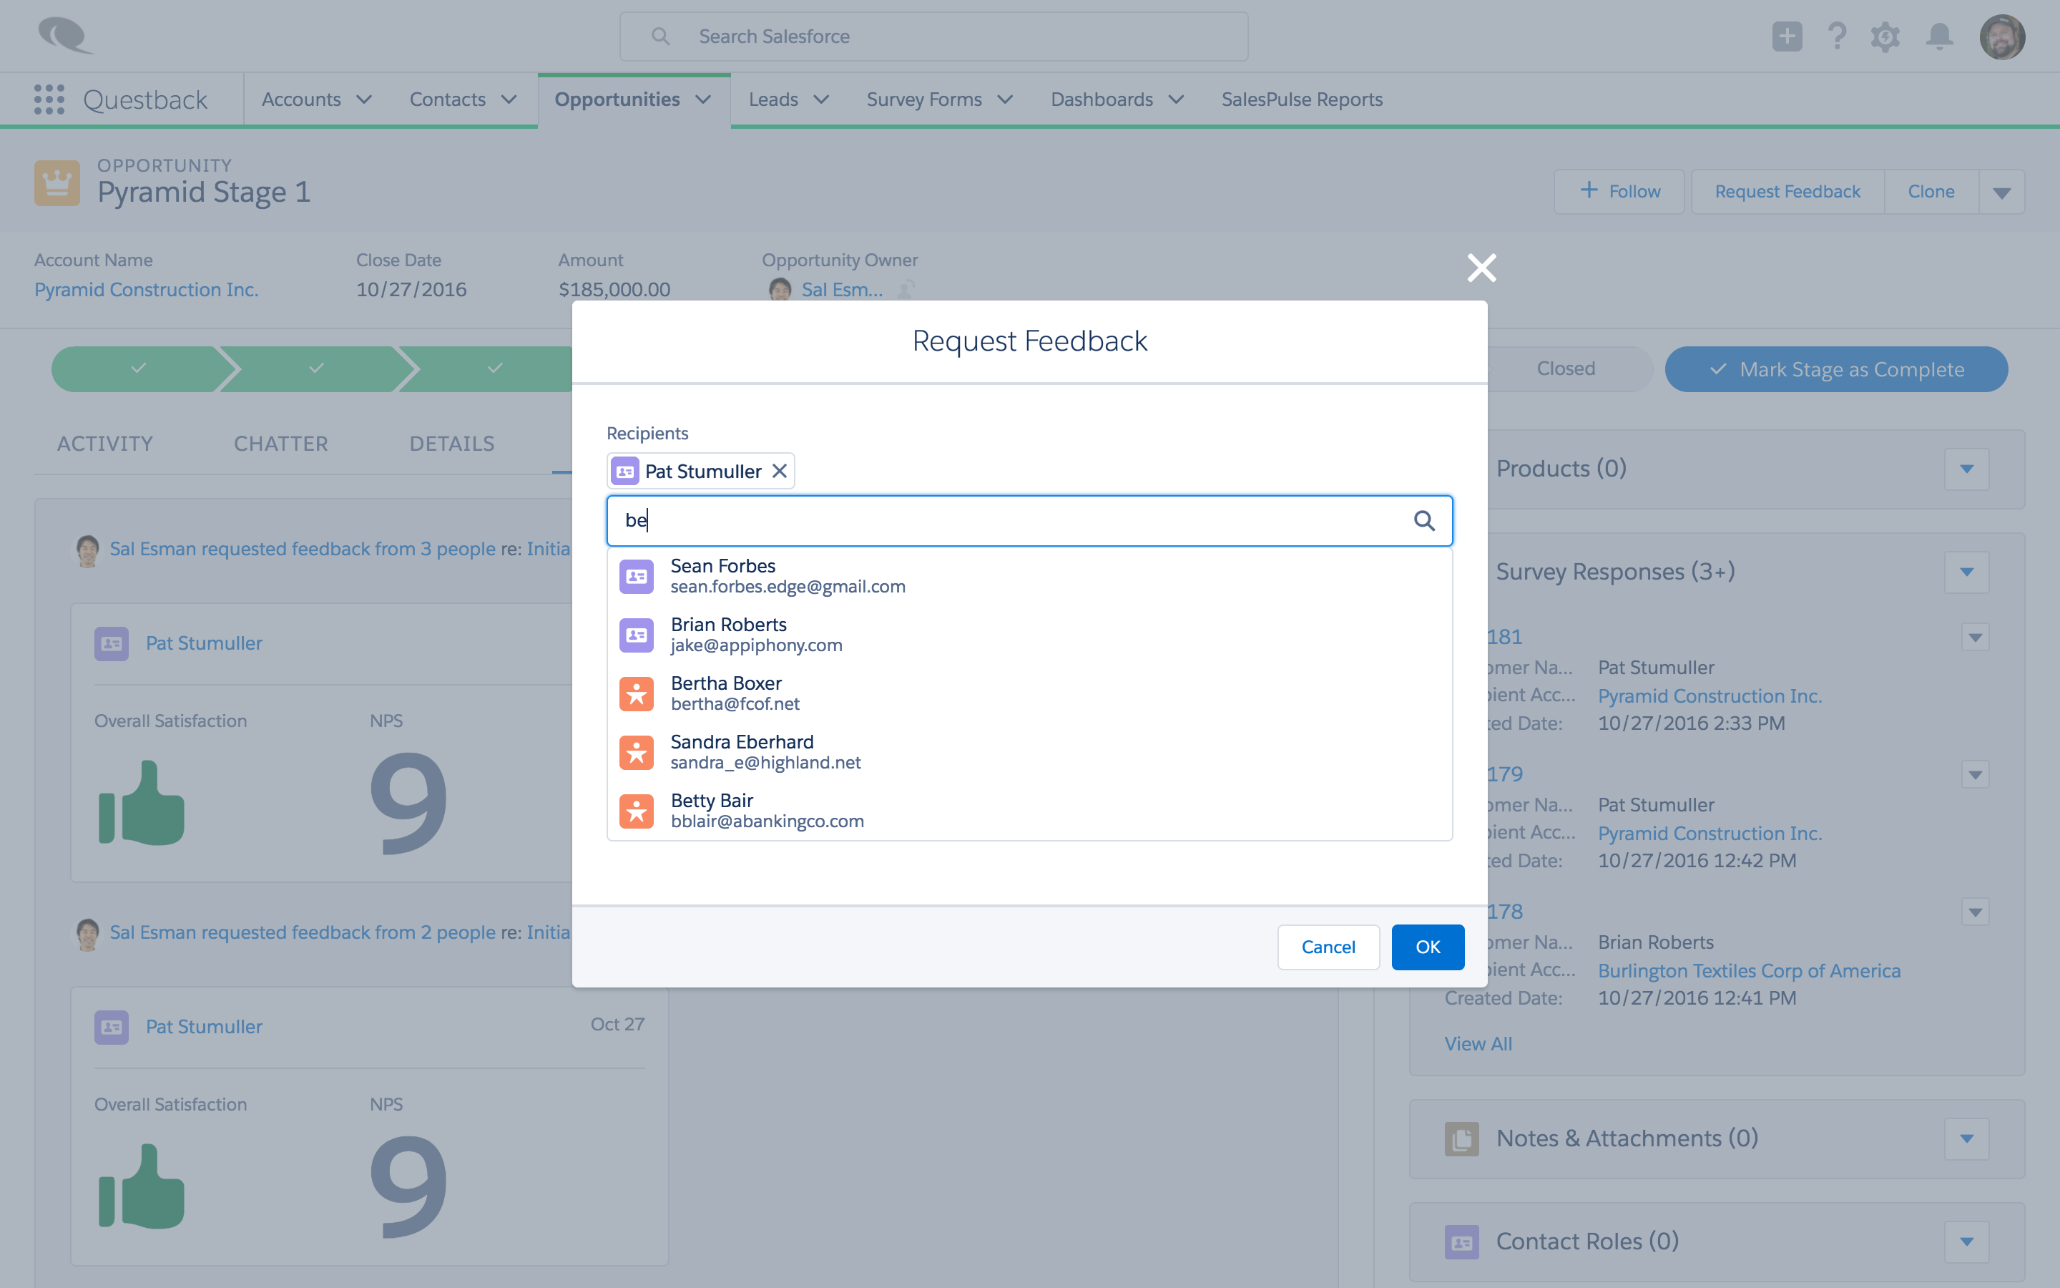The image size is (2060, 1288).
Task: Open Pat Stumuller link dated Oct 27
Action: [203, 1027]
